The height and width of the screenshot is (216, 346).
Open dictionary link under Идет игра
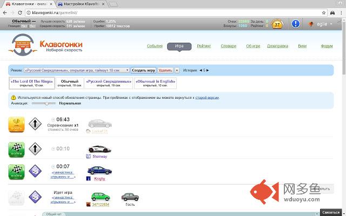pos(63,200)
